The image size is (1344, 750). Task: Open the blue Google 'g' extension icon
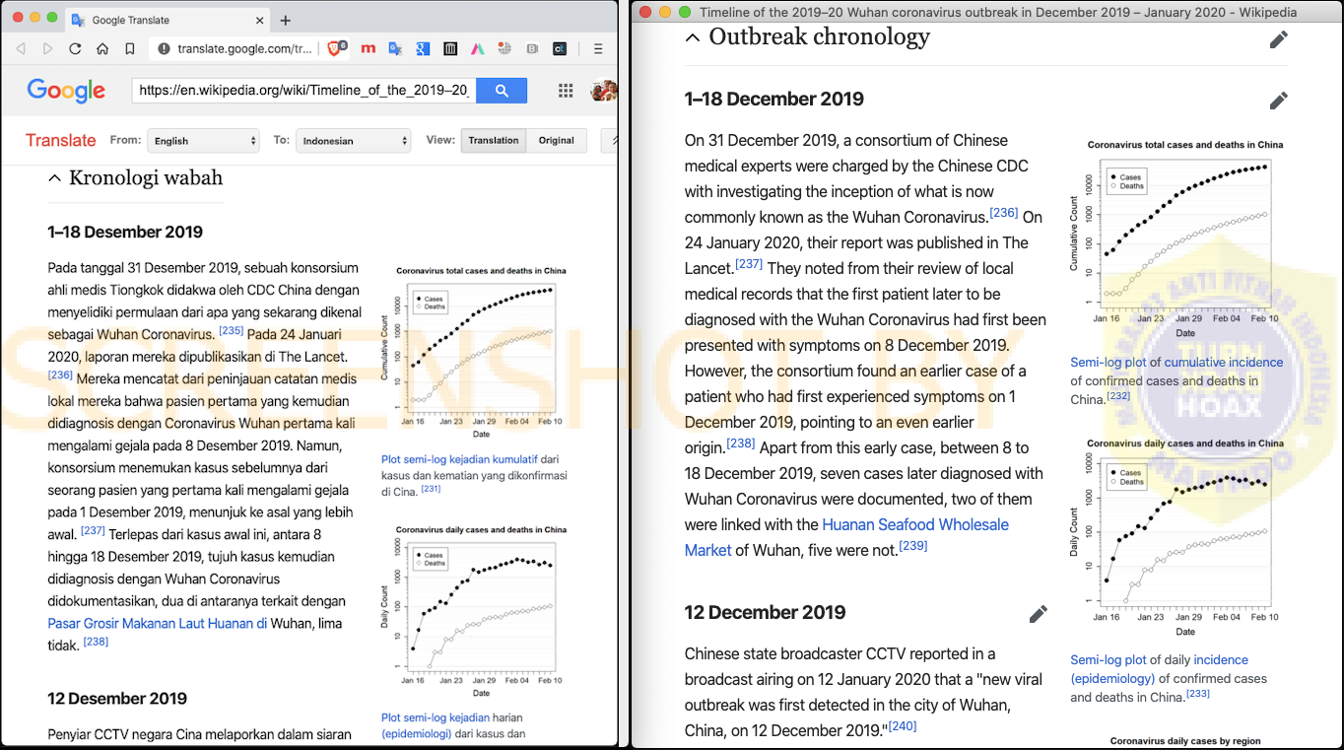click(x=422, y=48)
